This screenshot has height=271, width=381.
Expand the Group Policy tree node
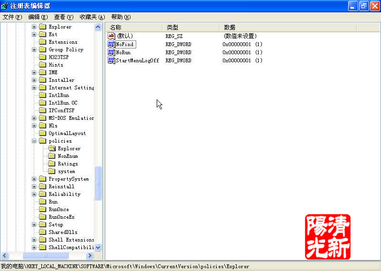click(x=34, y=50)
